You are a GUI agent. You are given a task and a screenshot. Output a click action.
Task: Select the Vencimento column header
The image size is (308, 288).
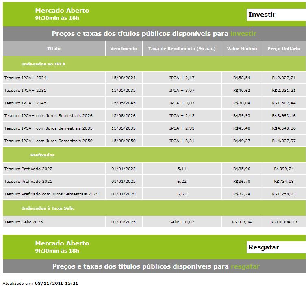[124, 49]
